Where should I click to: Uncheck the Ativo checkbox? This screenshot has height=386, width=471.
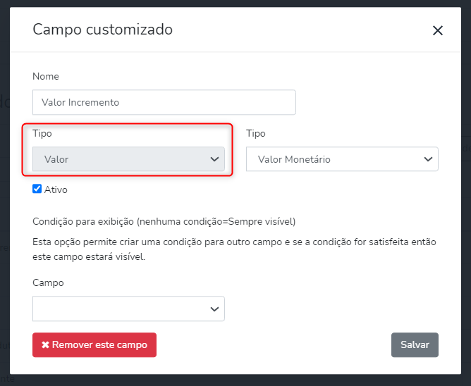click(37, 189)
